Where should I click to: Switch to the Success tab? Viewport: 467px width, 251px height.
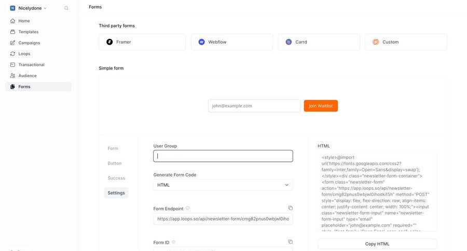point(116,178)
